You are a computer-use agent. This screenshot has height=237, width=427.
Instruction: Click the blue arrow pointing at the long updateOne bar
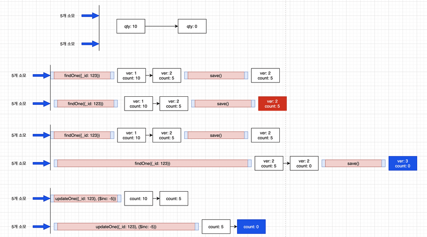coord(41,227)
